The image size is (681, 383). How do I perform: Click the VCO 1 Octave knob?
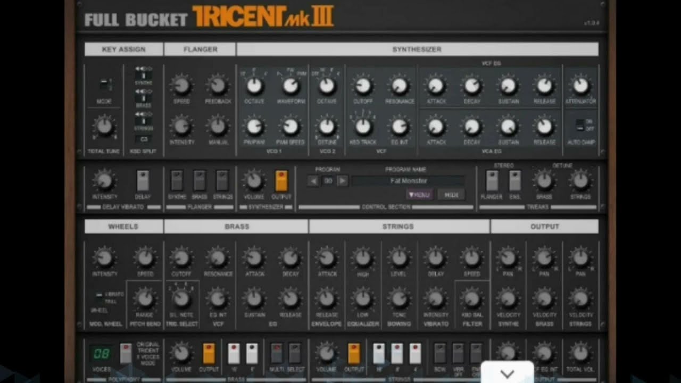point(255,86)
